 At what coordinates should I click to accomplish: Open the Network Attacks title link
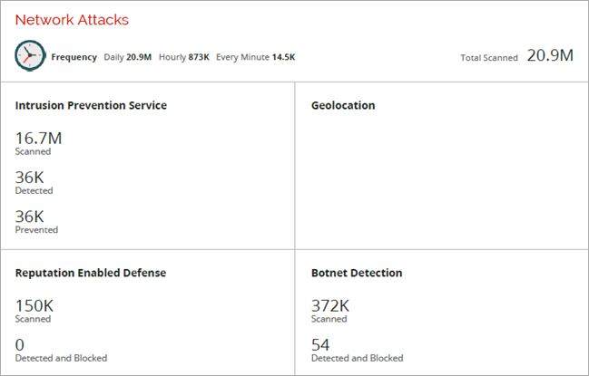[72, 19]
